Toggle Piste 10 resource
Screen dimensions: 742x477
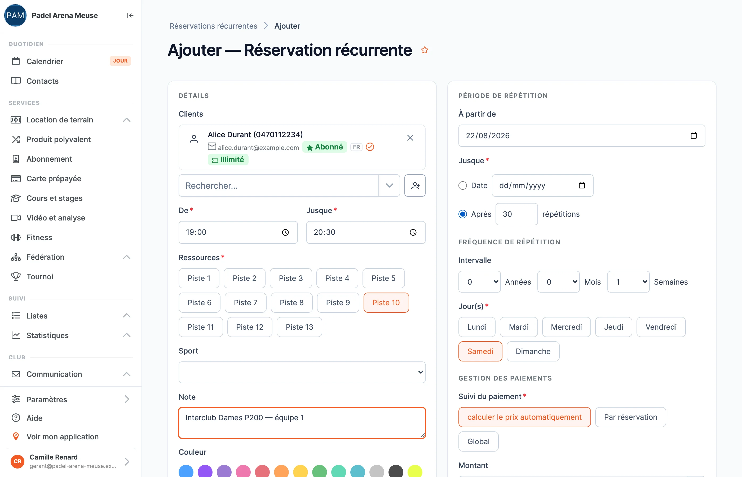click(386, 303)
